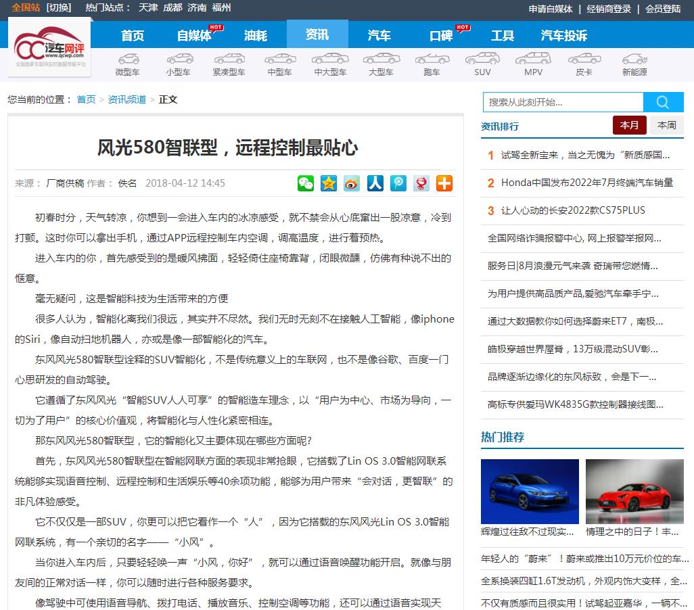Open 资讯 navigation item
694x610 pixels.
317,34
